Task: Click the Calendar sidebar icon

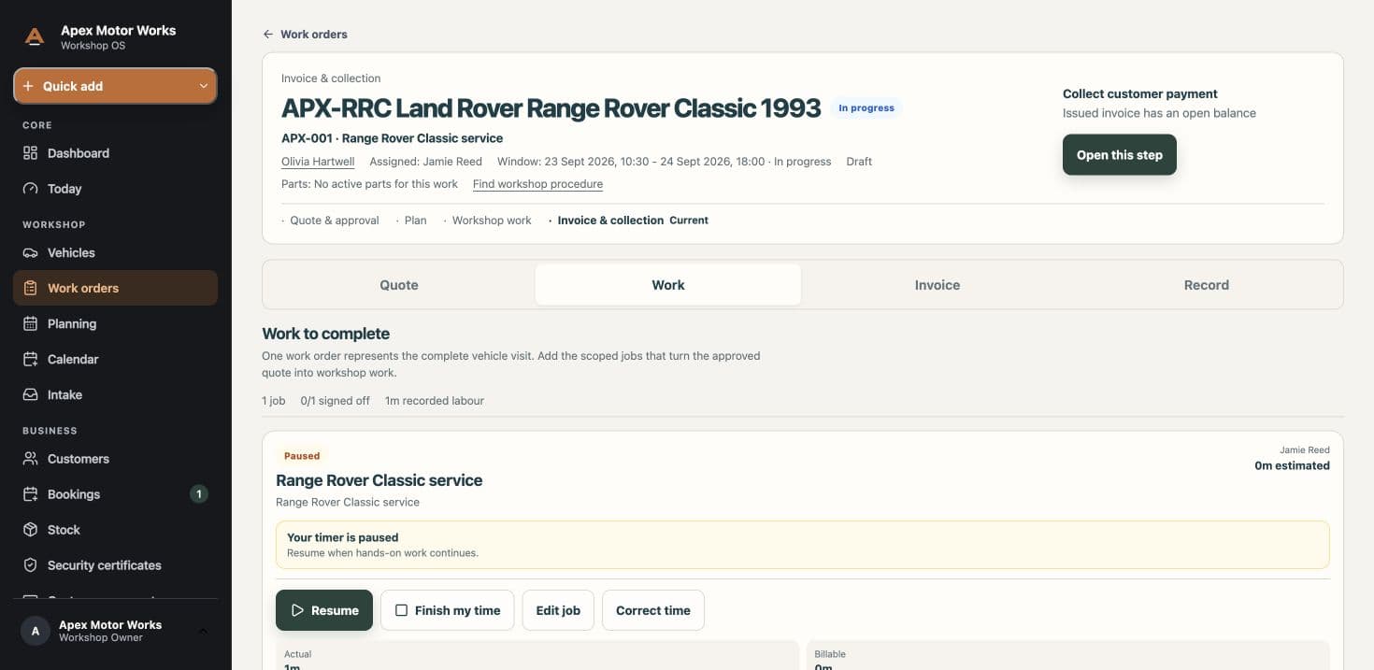Action: click(31, 360)
